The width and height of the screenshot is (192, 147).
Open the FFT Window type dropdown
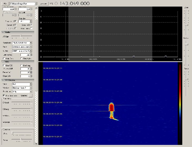[x=31, y=88]
